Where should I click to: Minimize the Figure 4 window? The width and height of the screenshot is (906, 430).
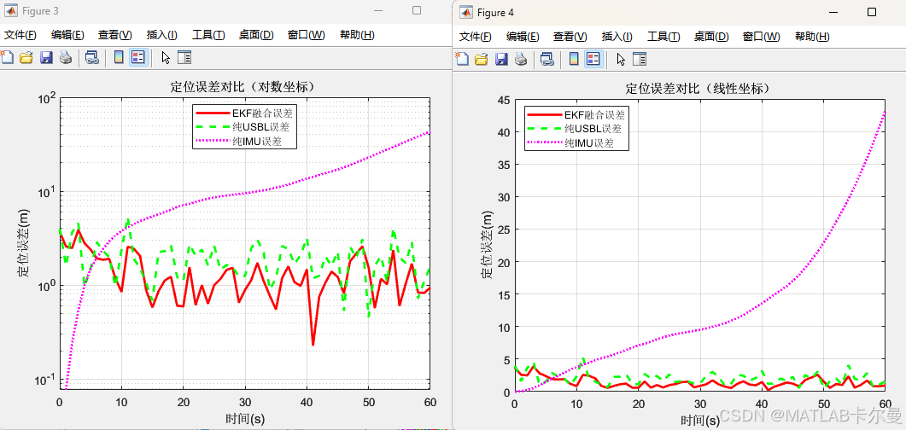coord(833,12)
